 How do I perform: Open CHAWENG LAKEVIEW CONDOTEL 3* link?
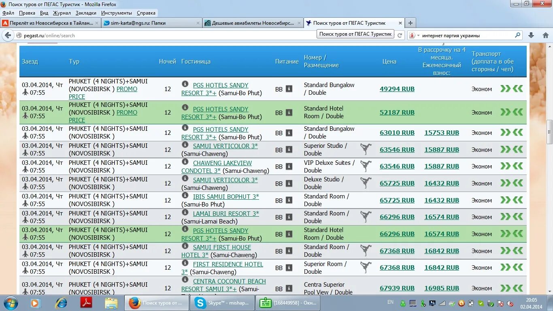(217, 167)
